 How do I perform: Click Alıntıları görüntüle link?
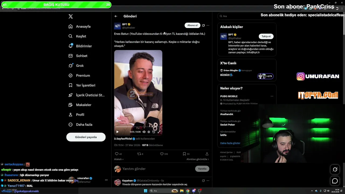point(198,159)
